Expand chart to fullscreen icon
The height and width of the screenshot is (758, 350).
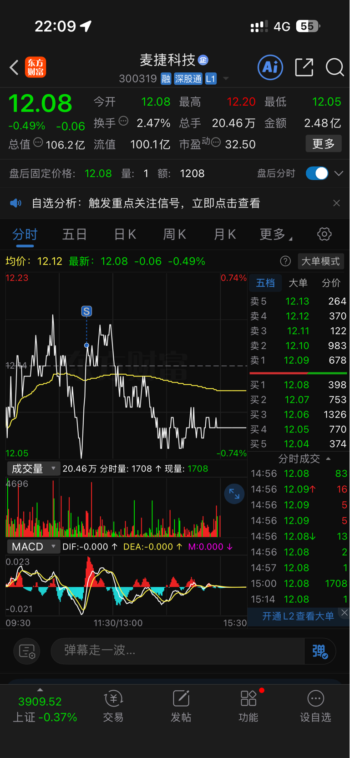[234, 494]
